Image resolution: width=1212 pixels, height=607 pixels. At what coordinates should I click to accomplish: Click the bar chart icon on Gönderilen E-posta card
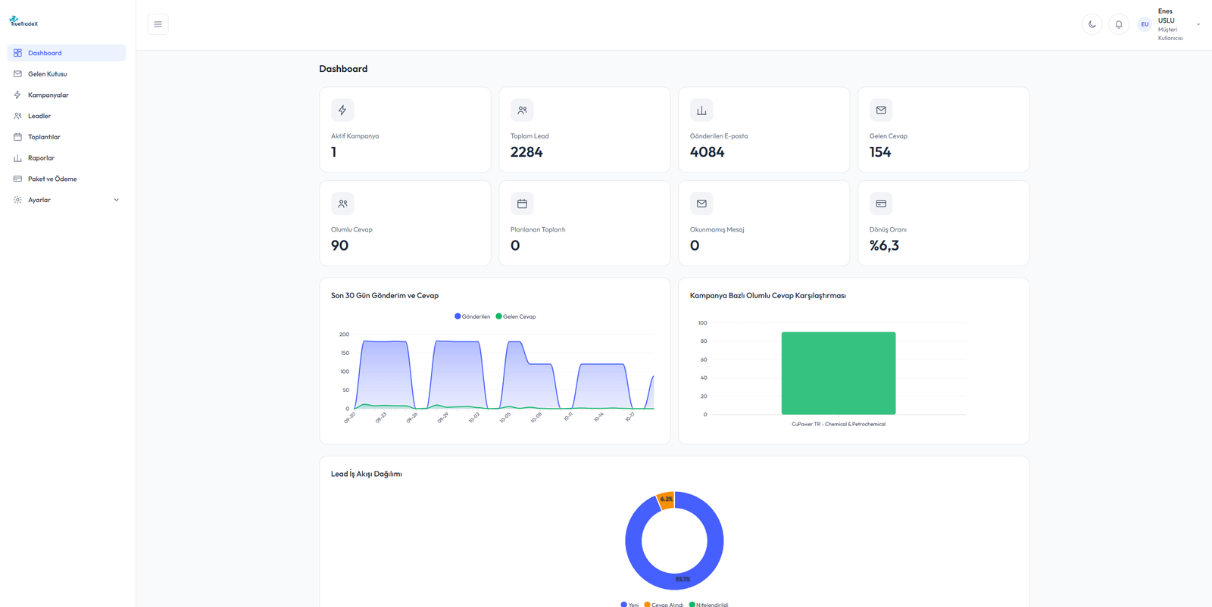[x=701, y=111]
